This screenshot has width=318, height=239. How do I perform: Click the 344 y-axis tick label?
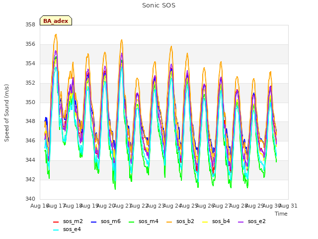(x=30, y=160)
